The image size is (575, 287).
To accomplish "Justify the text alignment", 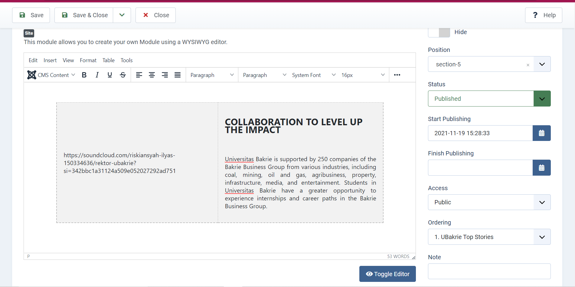I will 178,75.
